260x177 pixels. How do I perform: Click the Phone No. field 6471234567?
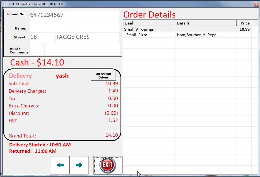tap(74, 16)
